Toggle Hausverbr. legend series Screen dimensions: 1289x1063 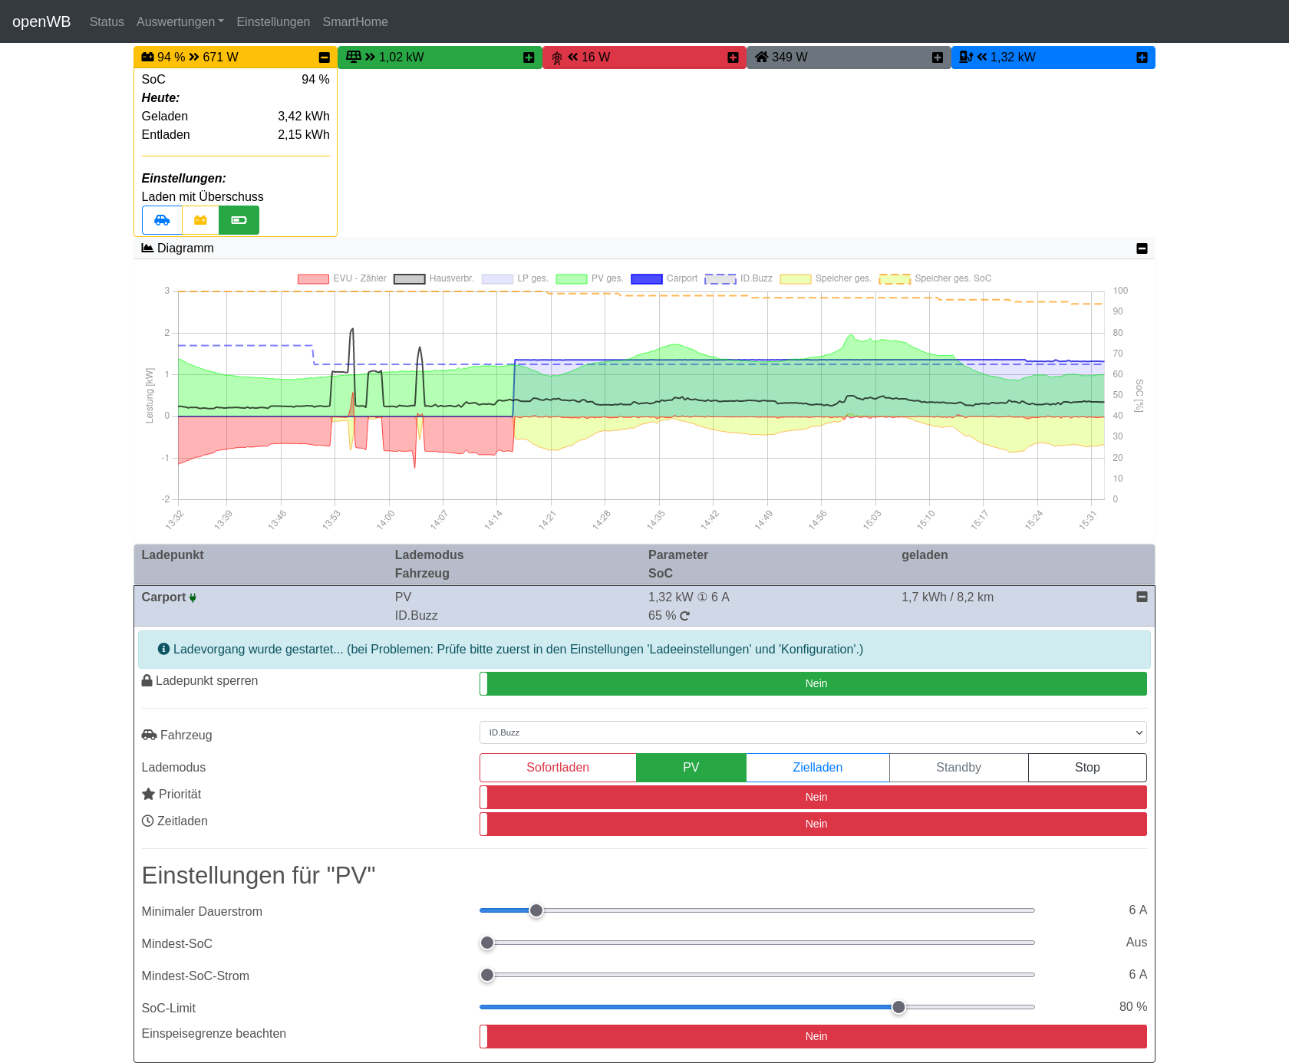click(434, 278)
